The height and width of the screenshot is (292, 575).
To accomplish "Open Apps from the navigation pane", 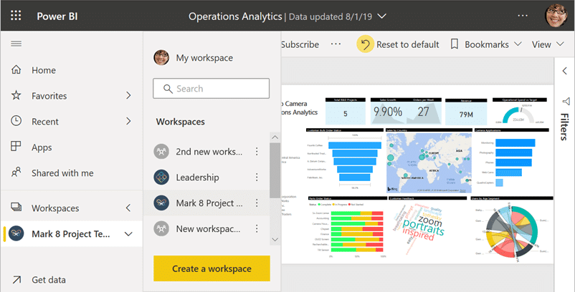I will click(x=42, y=147).
